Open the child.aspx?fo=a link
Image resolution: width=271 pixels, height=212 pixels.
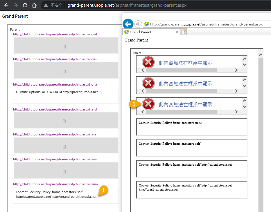pyautogui.click(x=55, y=84)
